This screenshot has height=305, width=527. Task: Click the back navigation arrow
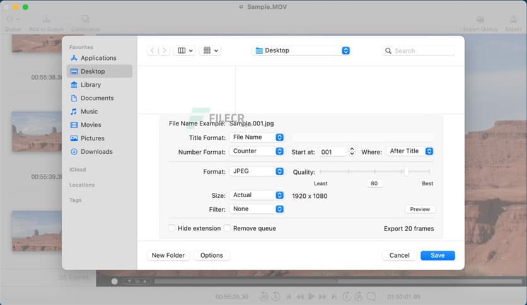click(x=153, y=50)
